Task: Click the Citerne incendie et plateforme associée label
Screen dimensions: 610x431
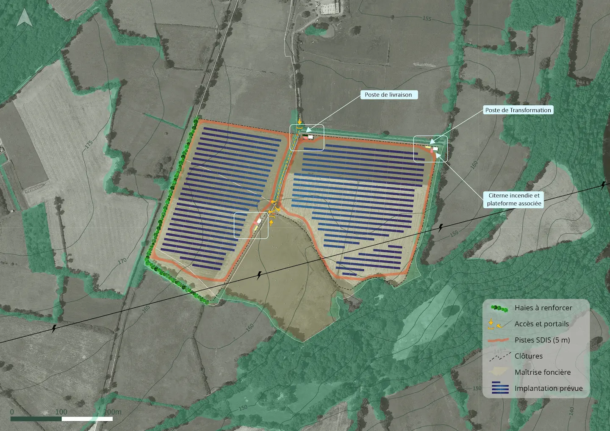Action: tap(514, 199)
